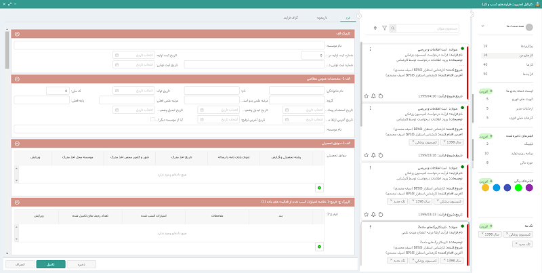Open the همه سمت ها dropdown
The height and width of the screenshot is (273, 542).
[x=483, y=26]
